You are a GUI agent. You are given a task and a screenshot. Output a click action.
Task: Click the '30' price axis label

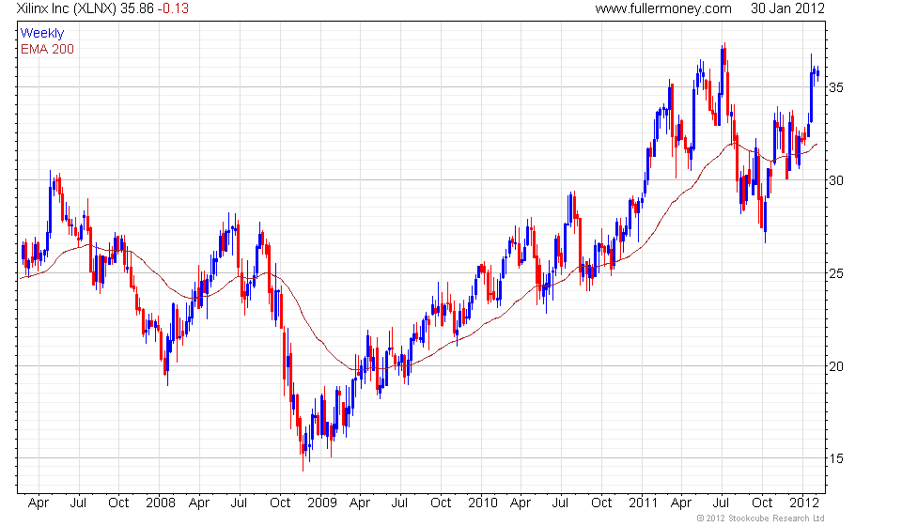pyautogui.click(x=836, y=180)
